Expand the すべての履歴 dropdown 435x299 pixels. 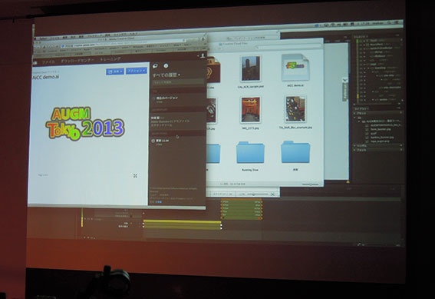coord(166,75)
